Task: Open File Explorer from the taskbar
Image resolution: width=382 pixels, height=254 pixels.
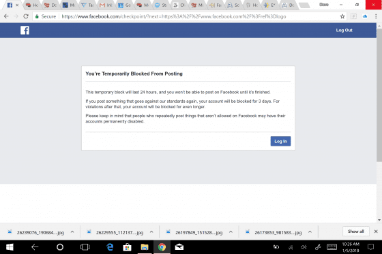Action: 145,247
